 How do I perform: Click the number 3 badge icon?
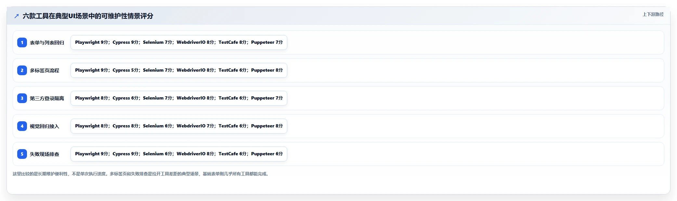coord(22,98)
